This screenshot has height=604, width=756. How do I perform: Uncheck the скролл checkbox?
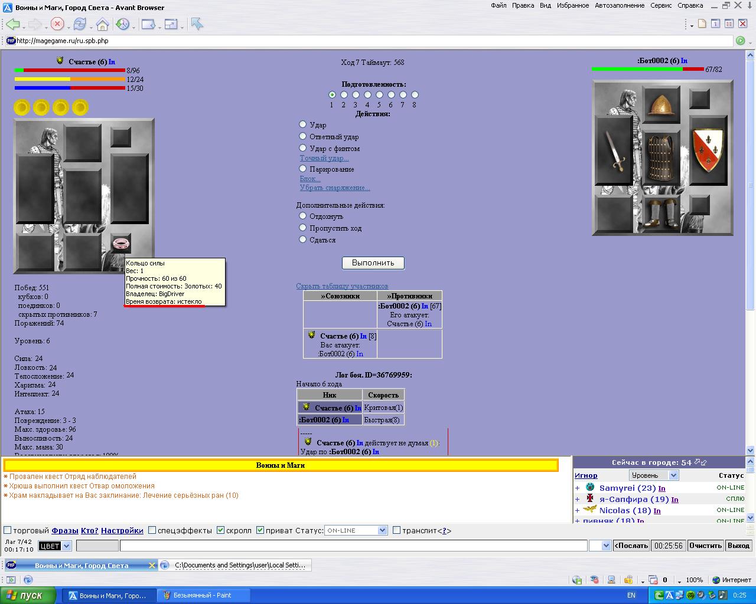pos(220,530)
